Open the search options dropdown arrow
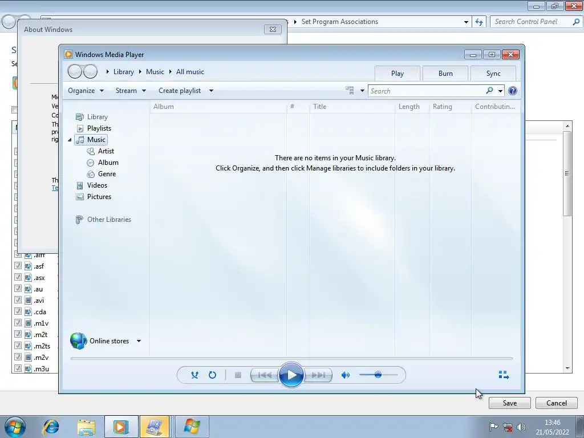Image resolution: width=584 pixels, height=438 pixels. tap(500, 91)
